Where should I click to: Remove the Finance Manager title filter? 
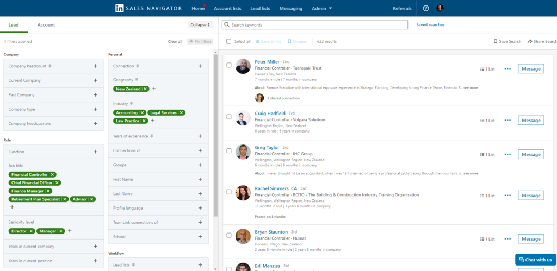pyautogui.click(x=48, y=191)
